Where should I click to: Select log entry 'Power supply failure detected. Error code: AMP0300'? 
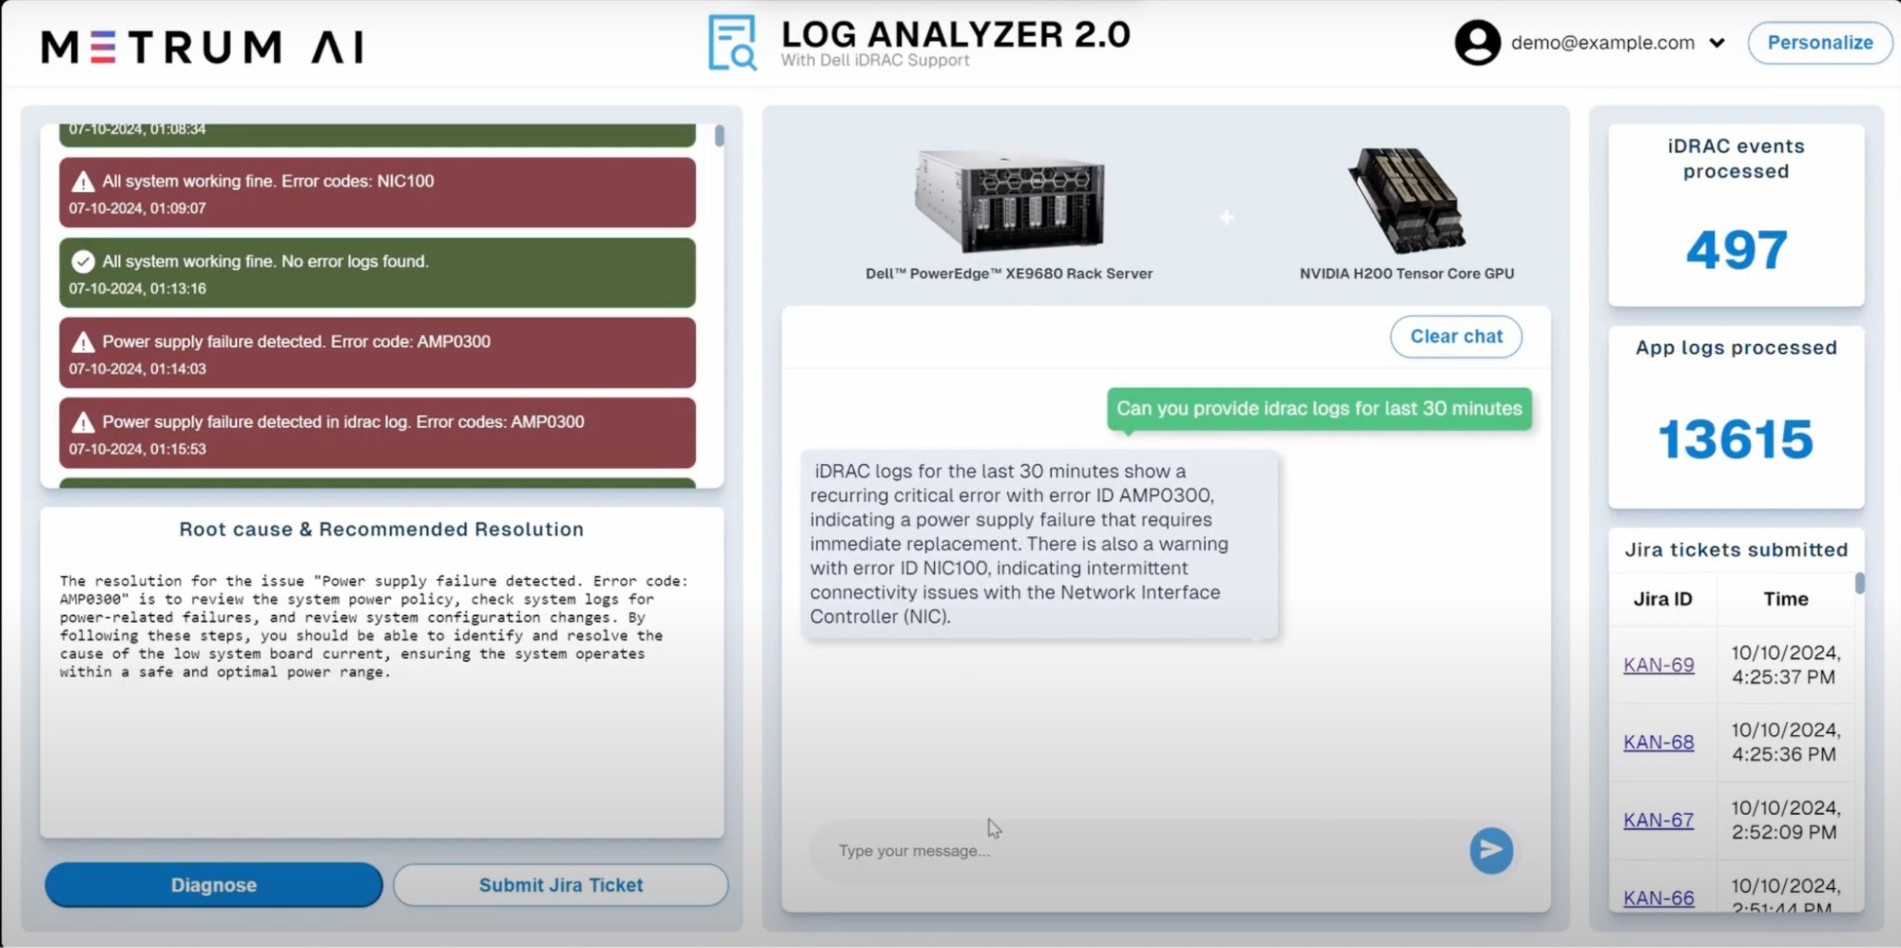click(378, 353)
